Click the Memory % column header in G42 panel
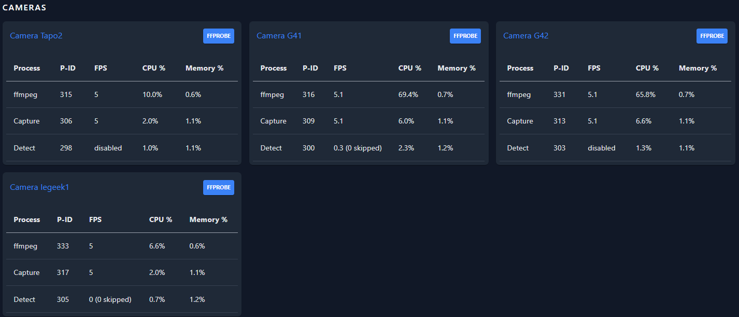Image resolution: width=739 pixels, height=317 pixels. (698, 68)
